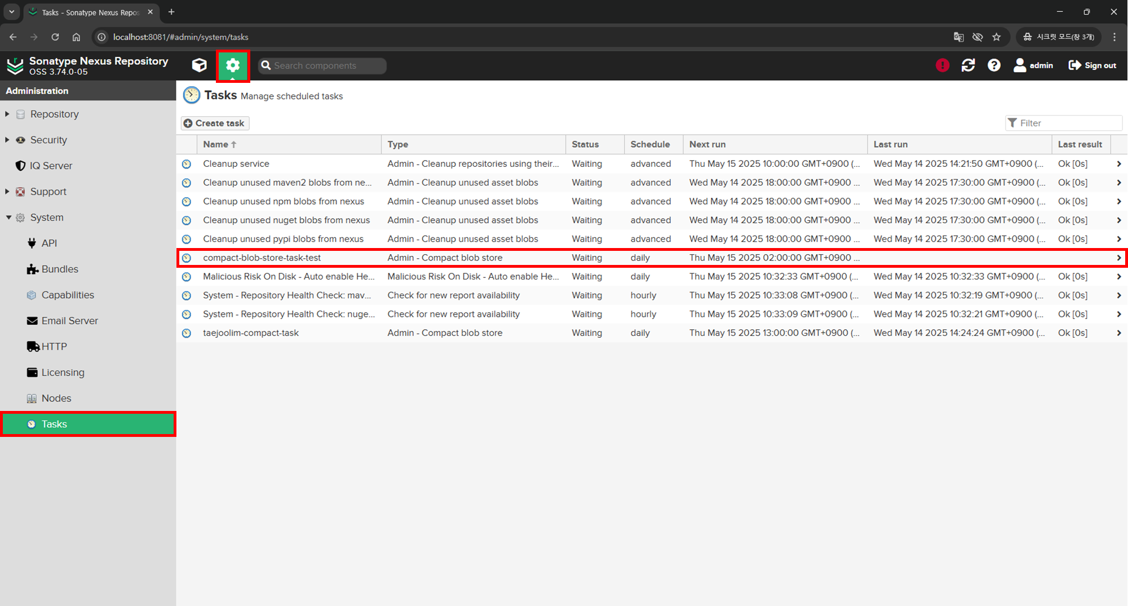Click clock icon of Cleanup service row
1128x606 pixels.
point(187,164)
